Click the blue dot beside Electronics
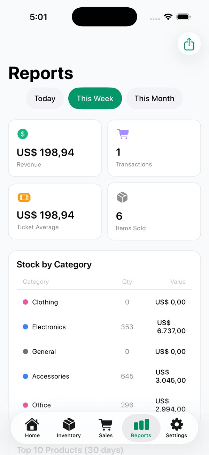 coord(25,327)
